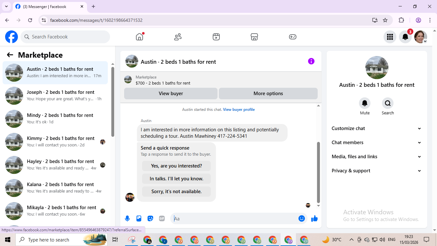Open the notifications bell with badge 3
The width and height of the screenshot is (437, 246).
coord(405,37)
